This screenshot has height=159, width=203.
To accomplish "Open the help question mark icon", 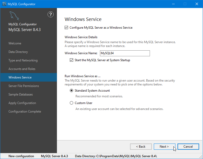I will pos(50,14).
